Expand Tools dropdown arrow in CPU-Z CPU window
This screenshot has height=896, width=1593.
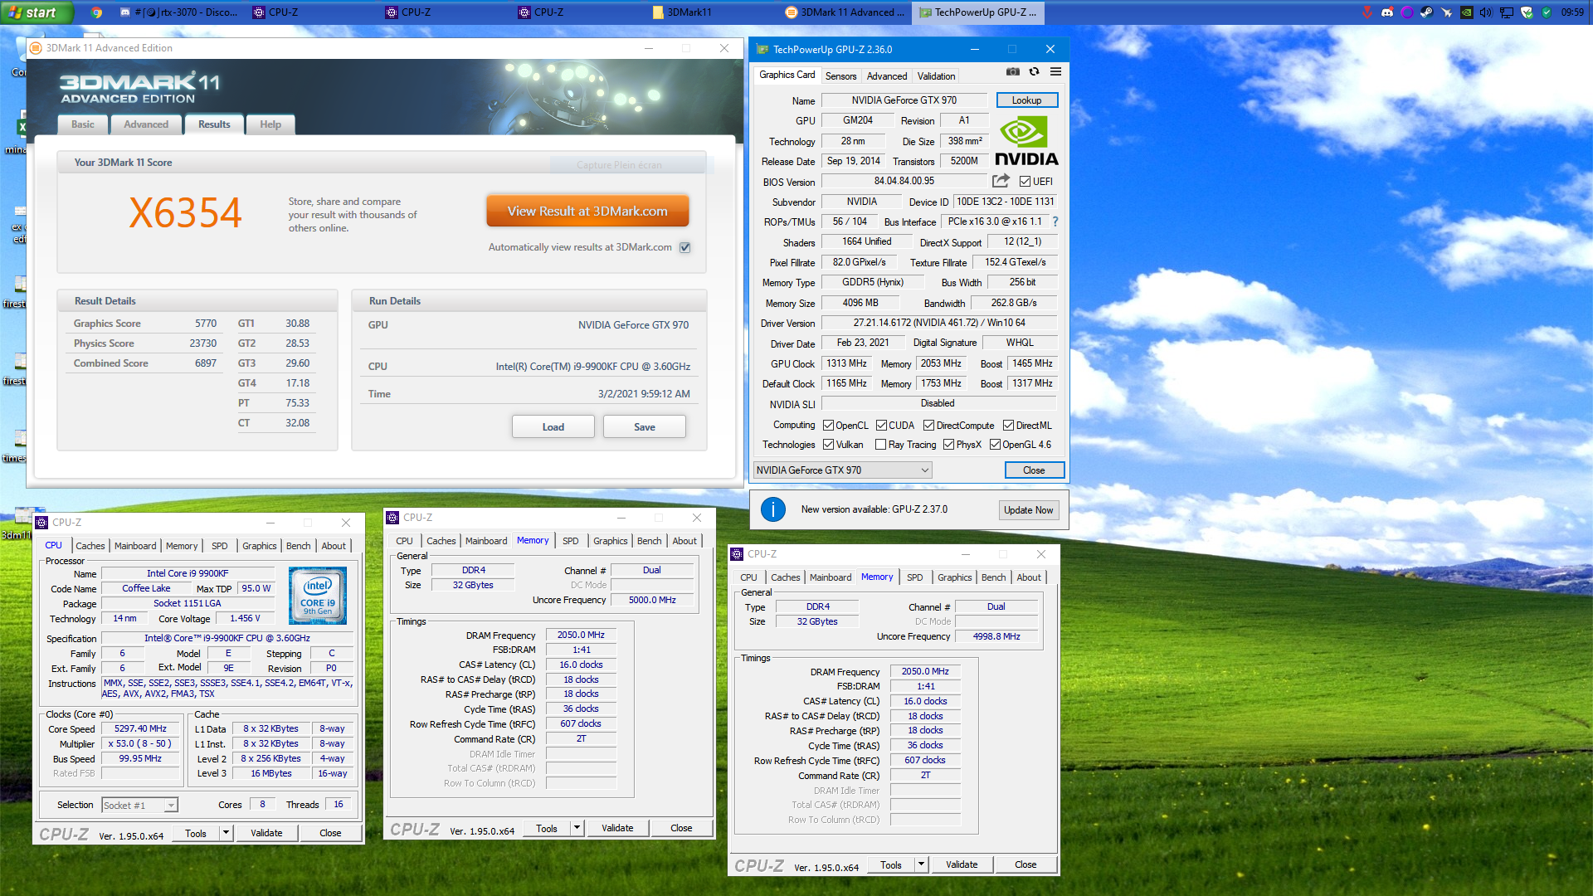pos(226,833)
